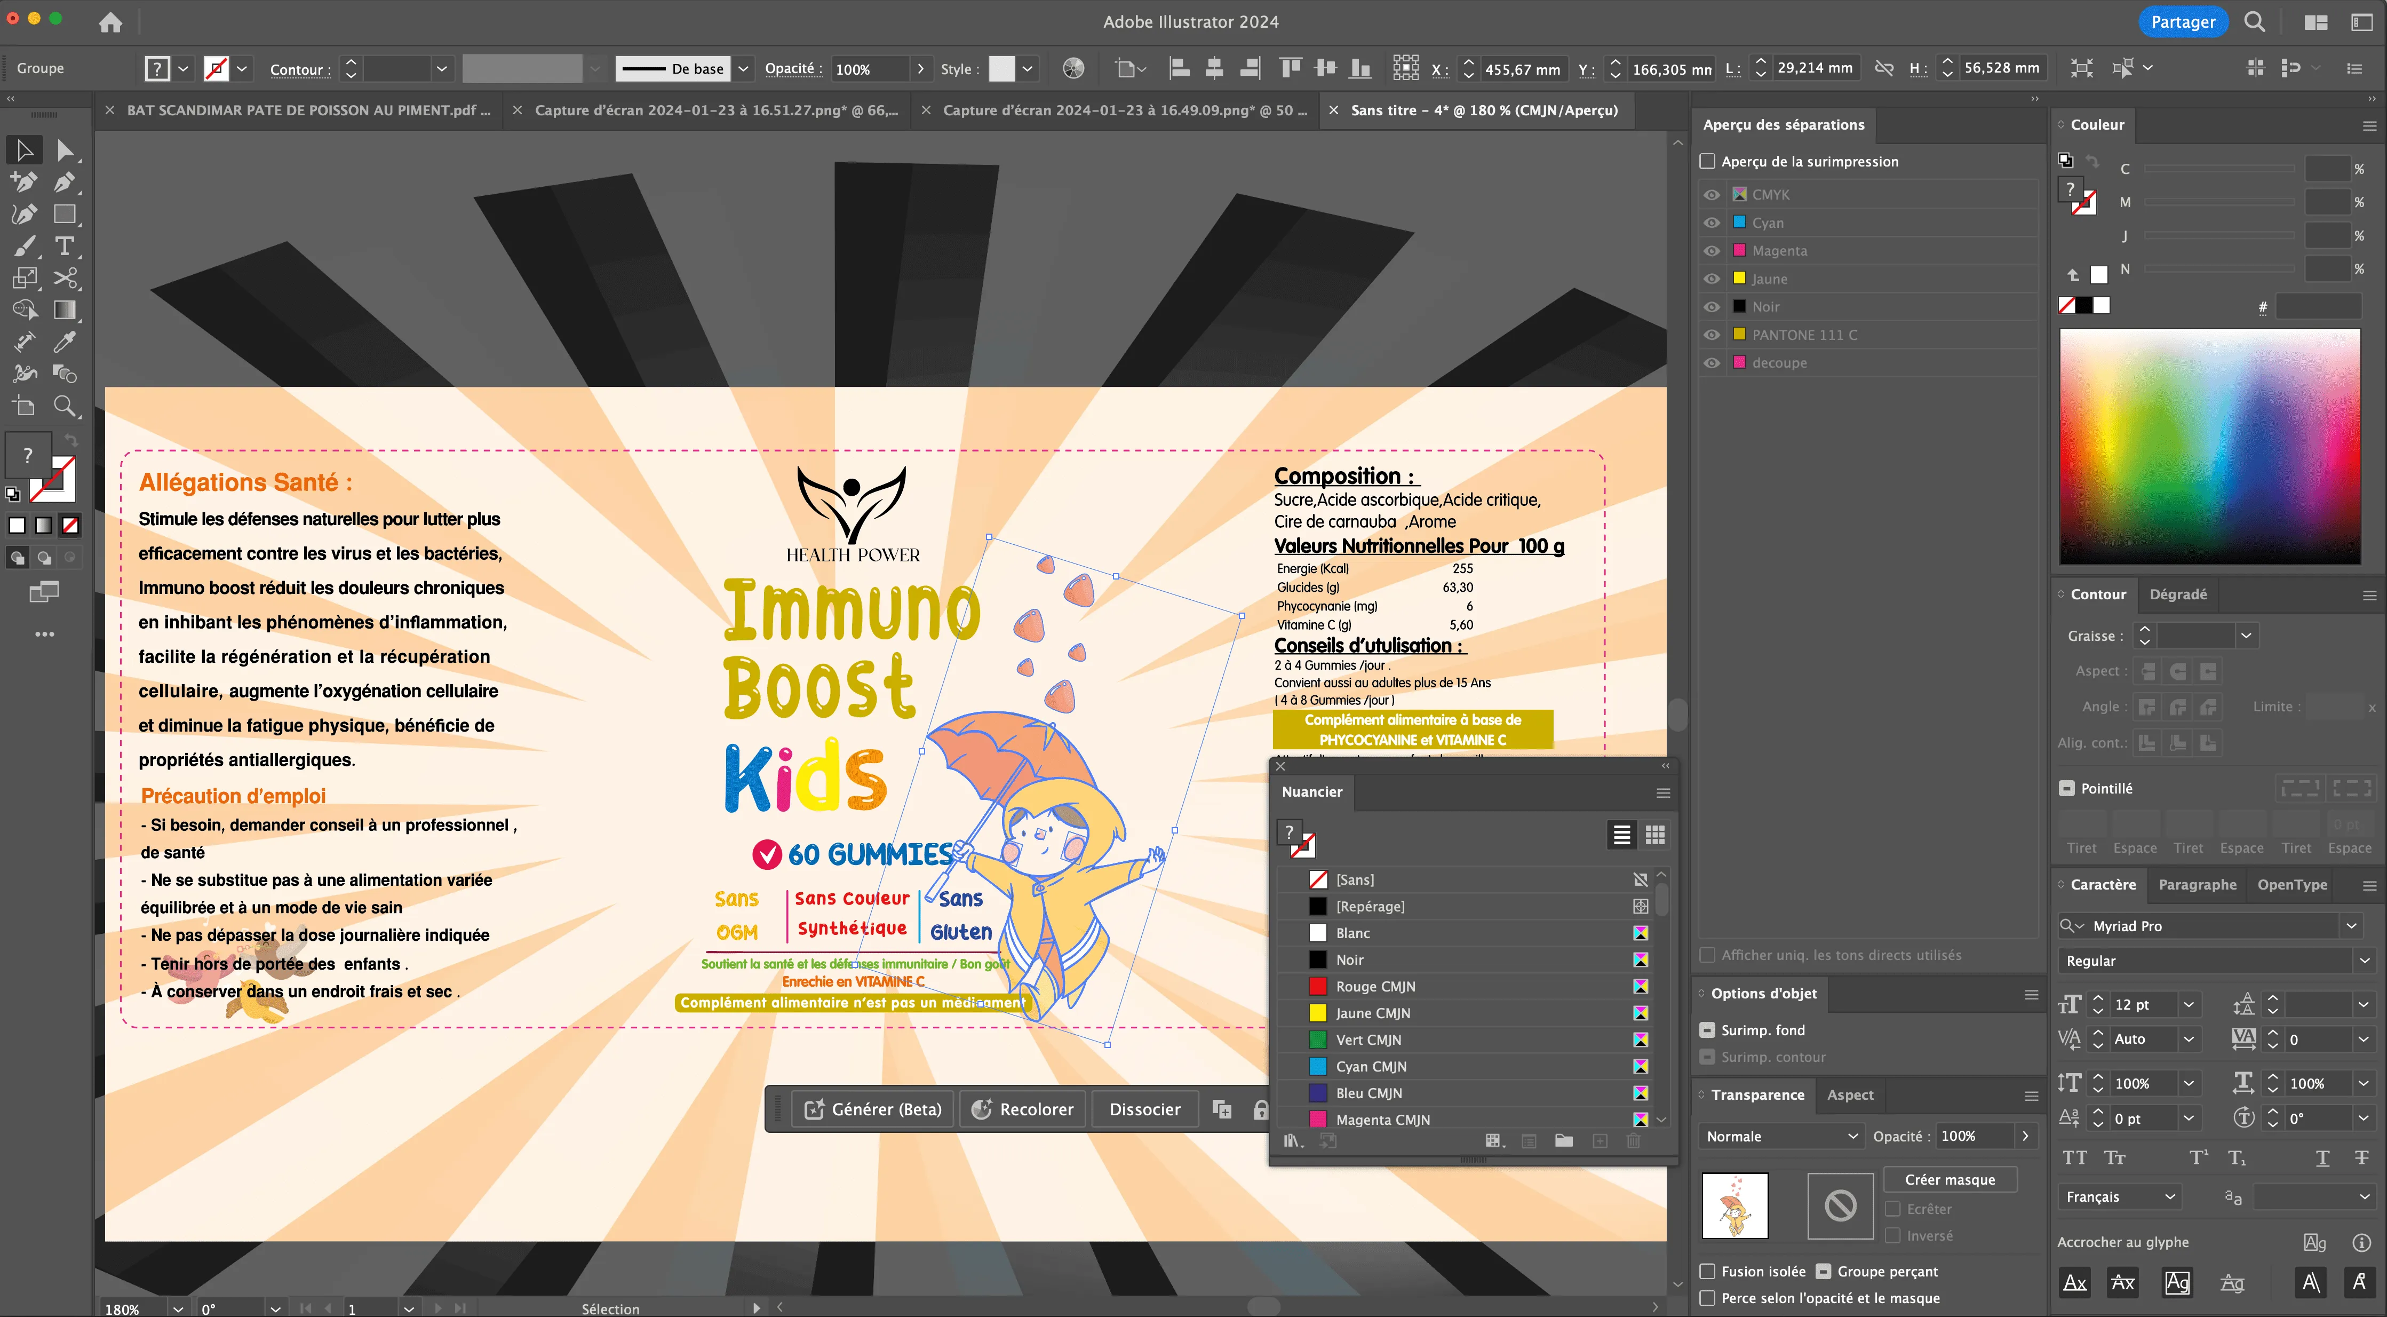The image size is (2387, 1317).
Task: Open the Français language dropdown
Action: (x=2119, y=1196)
